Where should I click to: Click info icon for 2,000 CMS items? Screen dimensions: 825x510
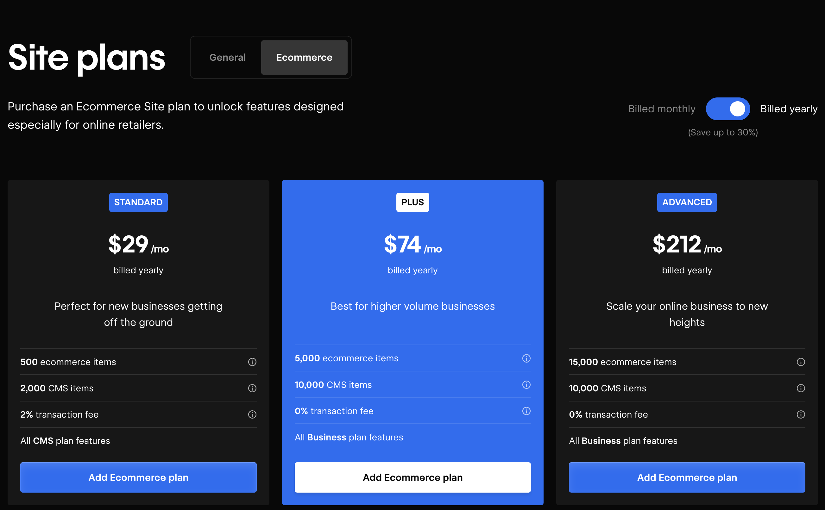(252, 388)
